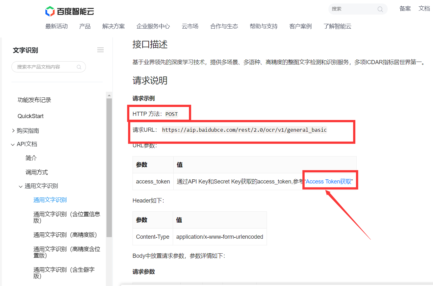
Task: Open the Access Token获取 link
Action: pos(329,182)
